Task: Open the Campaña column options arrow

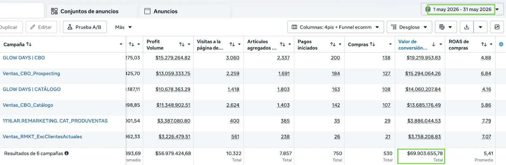Action: [x=121, y=44]
